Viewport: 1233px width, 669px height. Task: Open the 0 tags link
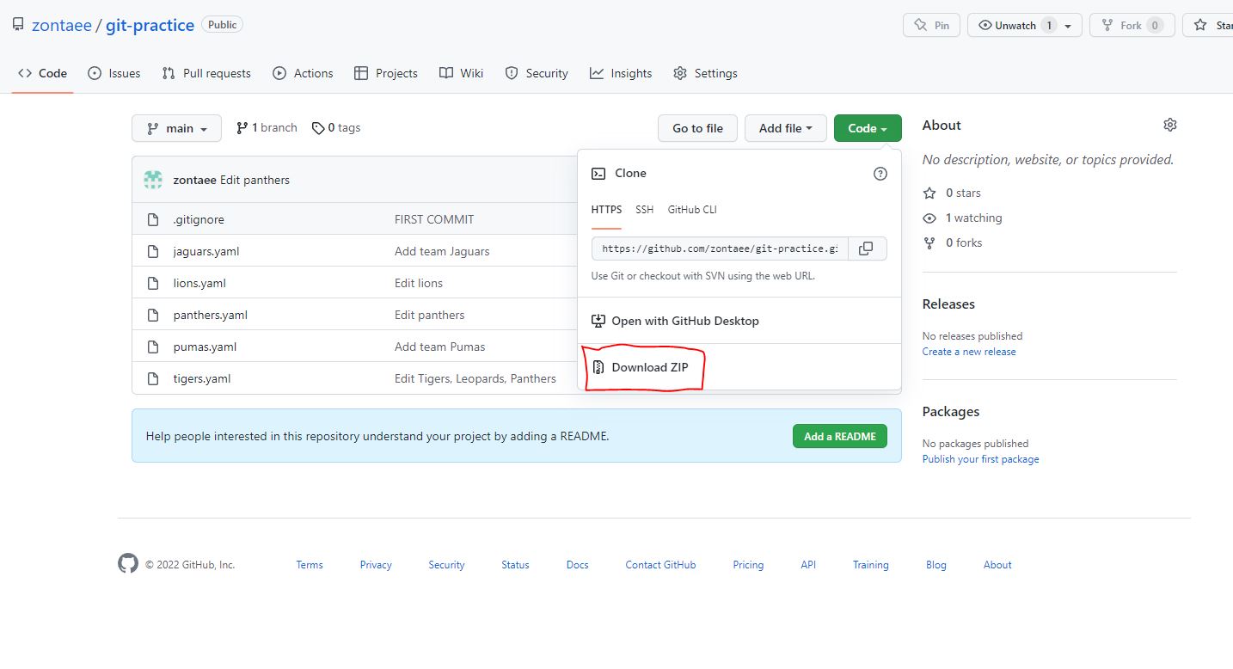(336, 128)
